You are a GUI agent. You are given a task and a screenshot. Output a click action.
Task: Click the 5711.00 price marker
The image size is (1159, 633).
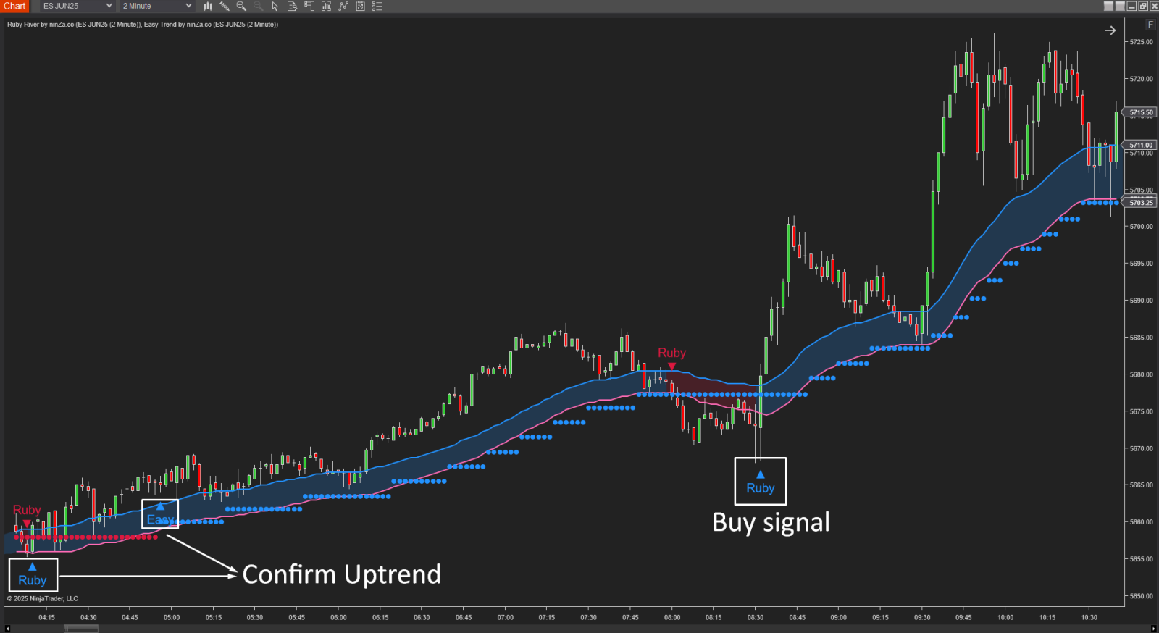tap(1140, 145)
